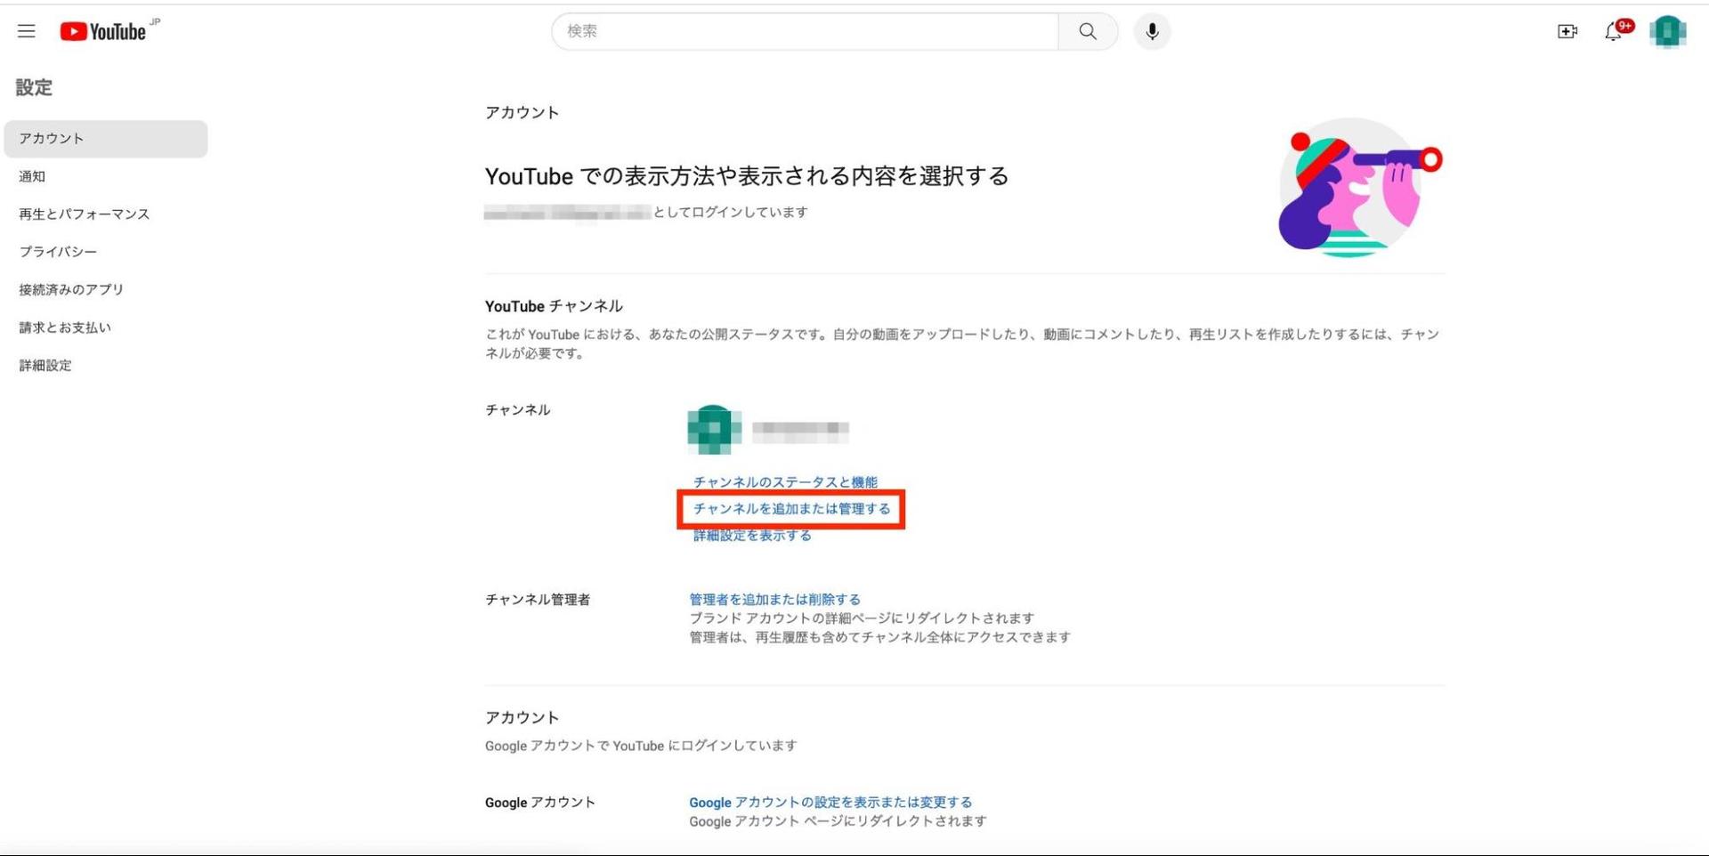Open the account profile avatar menu
The height and width of the screenshot is (856, 1709).
1668,31
